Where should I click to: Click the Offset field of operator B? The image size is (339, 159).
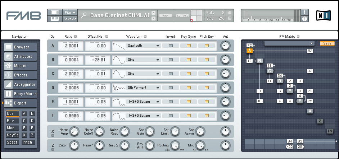98,60
